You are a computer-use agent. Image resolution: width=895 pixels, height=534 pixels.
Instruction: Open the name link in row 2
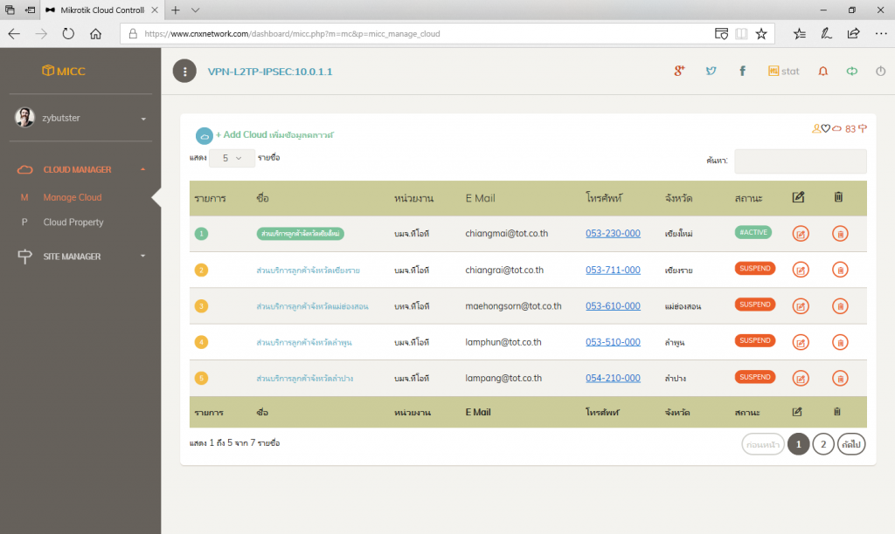(309, 270)
